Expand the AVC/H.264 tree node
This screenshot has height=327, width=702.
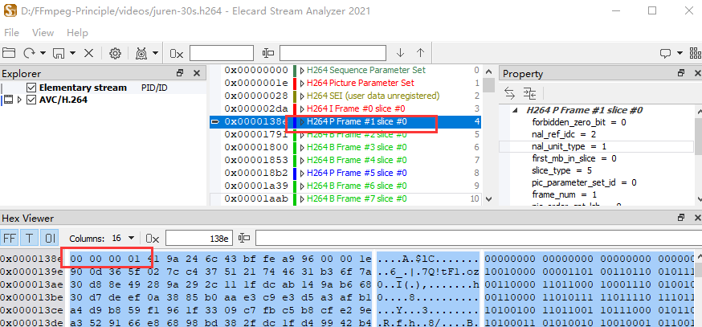point(19,100)
